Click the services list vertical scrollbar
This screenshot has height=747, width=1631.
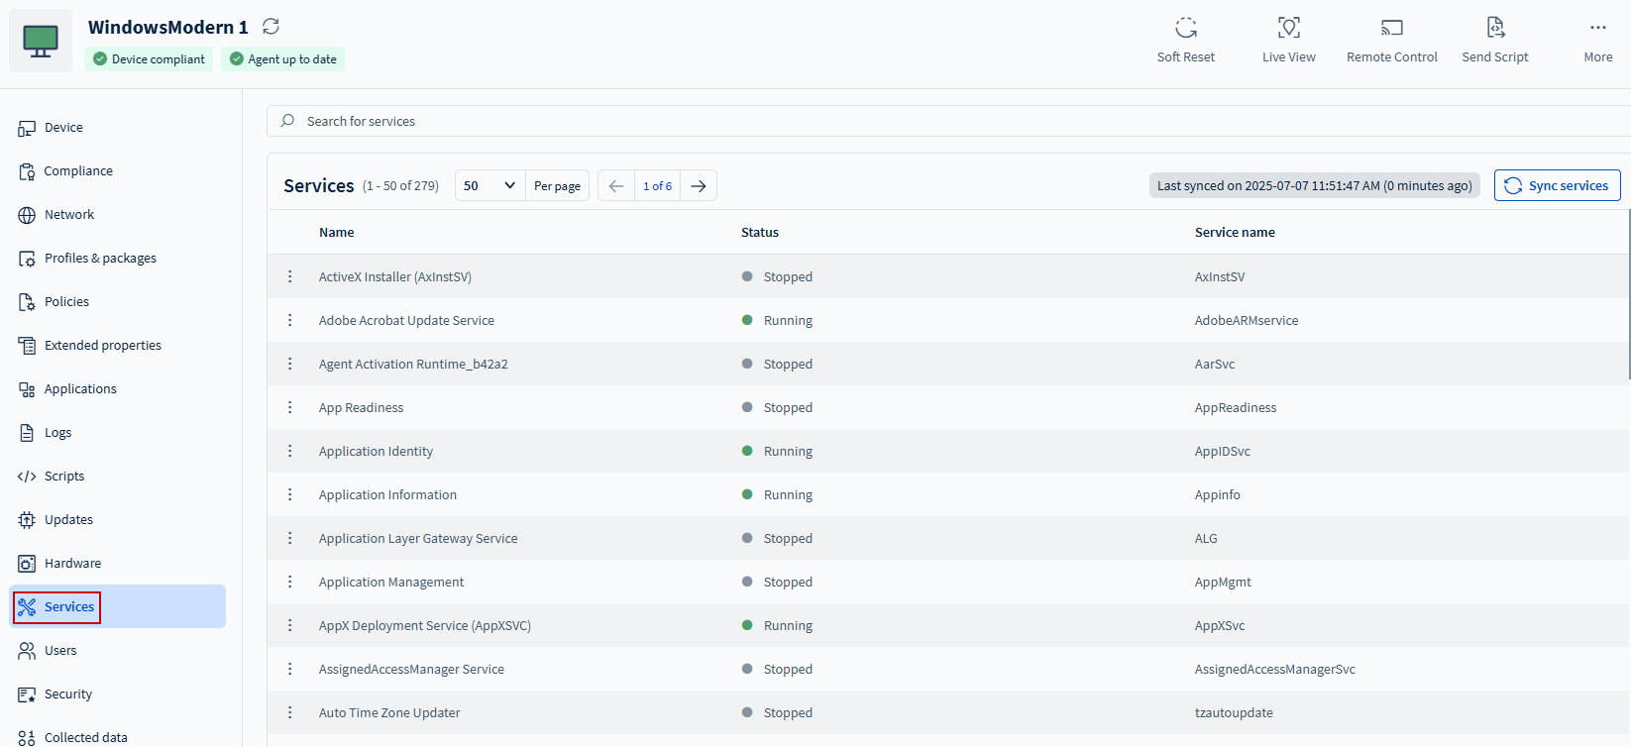(1628, 297)
